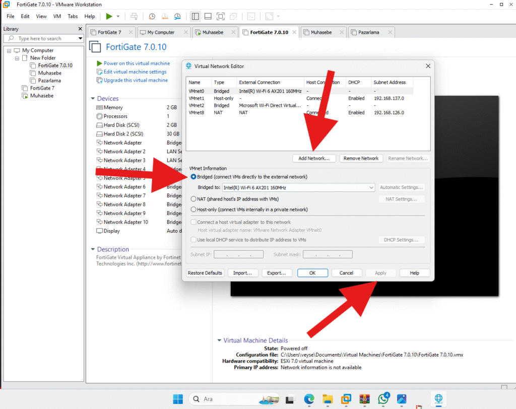Viewport: 516px width, 409px height.
Task: Toggle the thumbnail bar view icon
Action: click(x=208, y=16)
